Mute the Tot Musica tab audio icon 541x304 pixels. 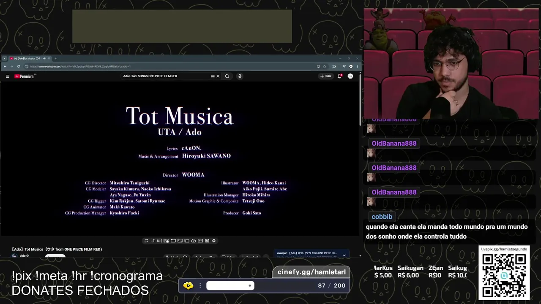coord(44,58)
